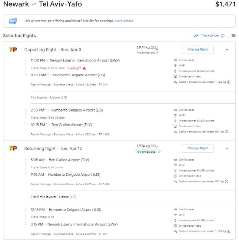Viewport: 239px width, 243px height.
Task: Click the Overnight warning triangle icon
Action: coord(84,68)
